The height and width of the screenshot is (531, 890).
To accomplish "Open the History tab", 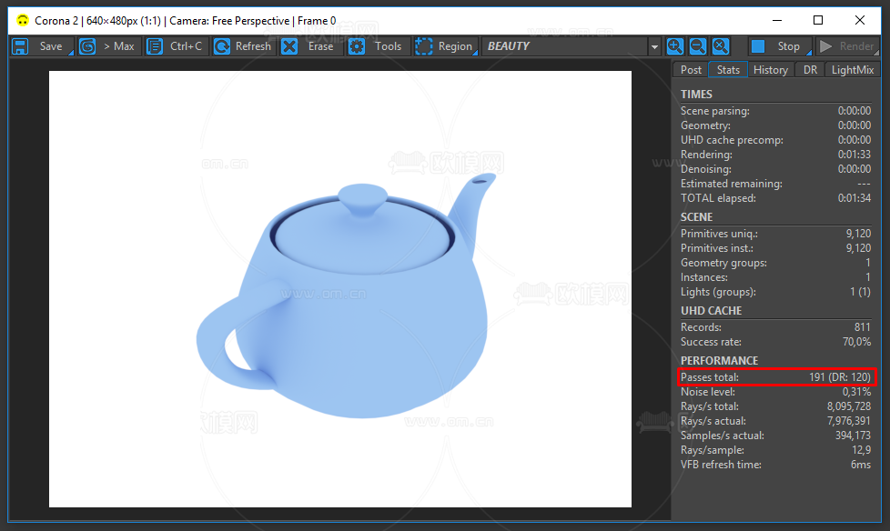I will [770, 70].
